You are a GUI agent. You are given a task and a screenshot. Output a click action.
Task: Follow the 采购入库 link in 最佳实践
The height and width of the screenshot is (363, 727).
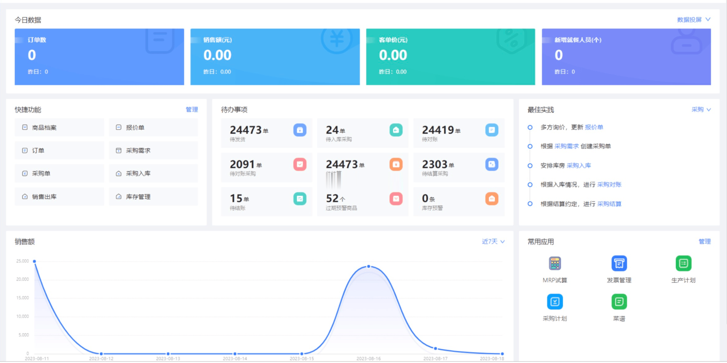point(579,165)
